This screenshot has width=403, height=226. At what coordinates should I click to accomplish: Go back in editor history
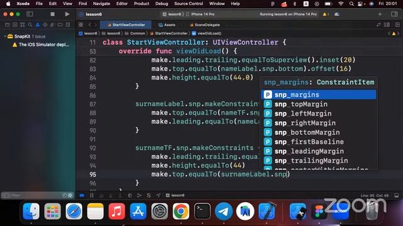click(x=89, y=25)
